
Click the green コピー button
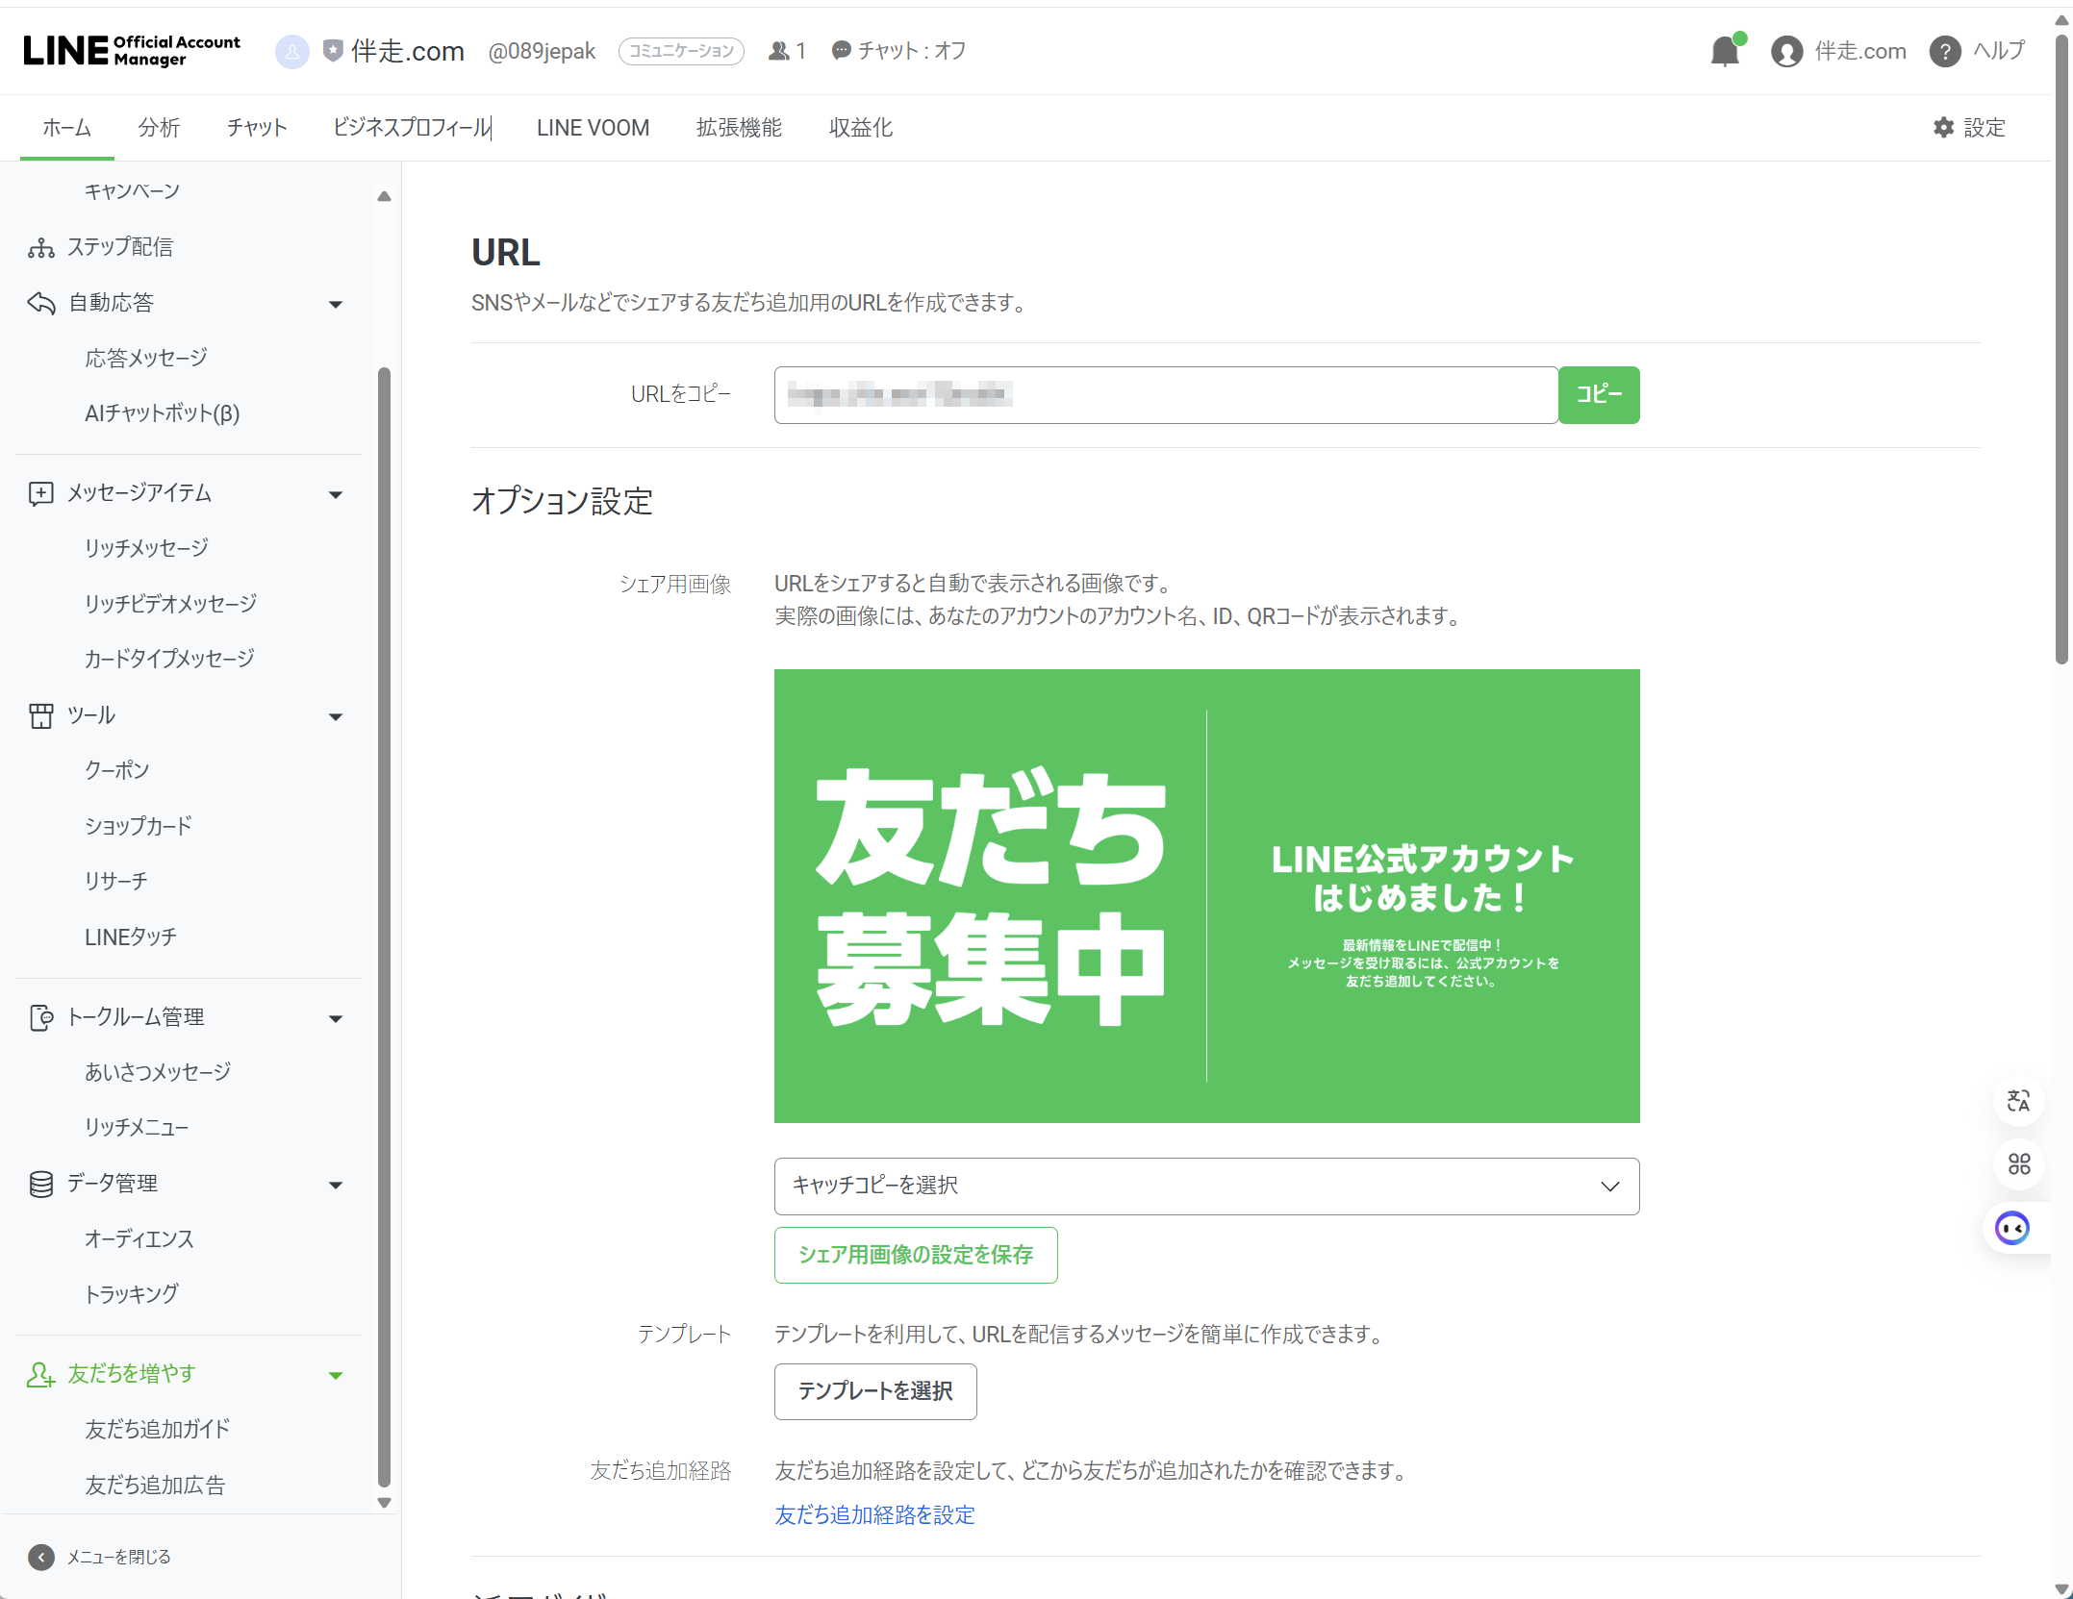[1599, 394]
